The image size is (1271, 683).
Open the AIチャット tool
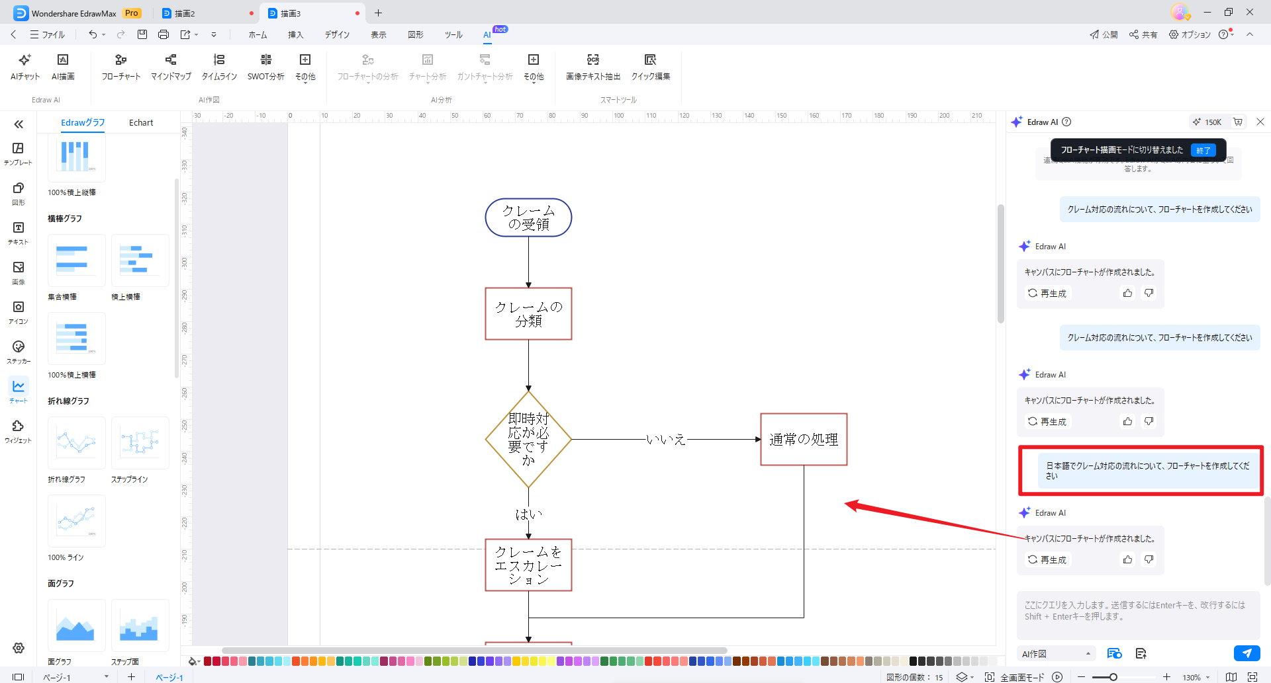pos(25,67)
